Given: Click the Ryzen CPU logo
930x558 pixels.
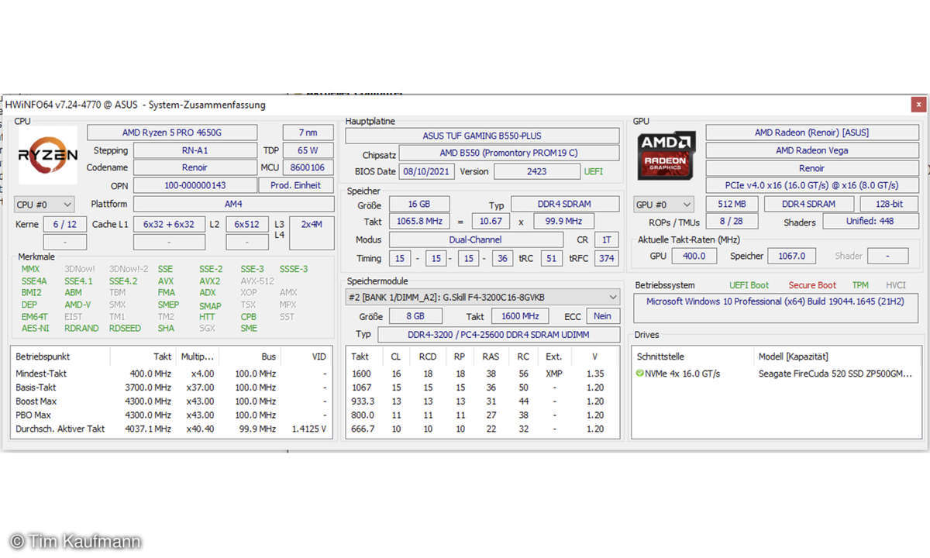Looking at the screenshot, I should 47,155.
